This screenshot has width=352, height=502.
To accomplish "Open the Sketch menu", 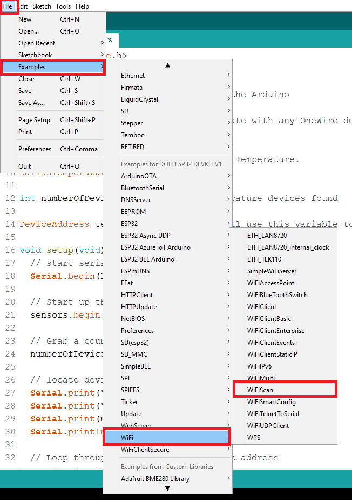I will pyautogui.click(x=42, y=6).
